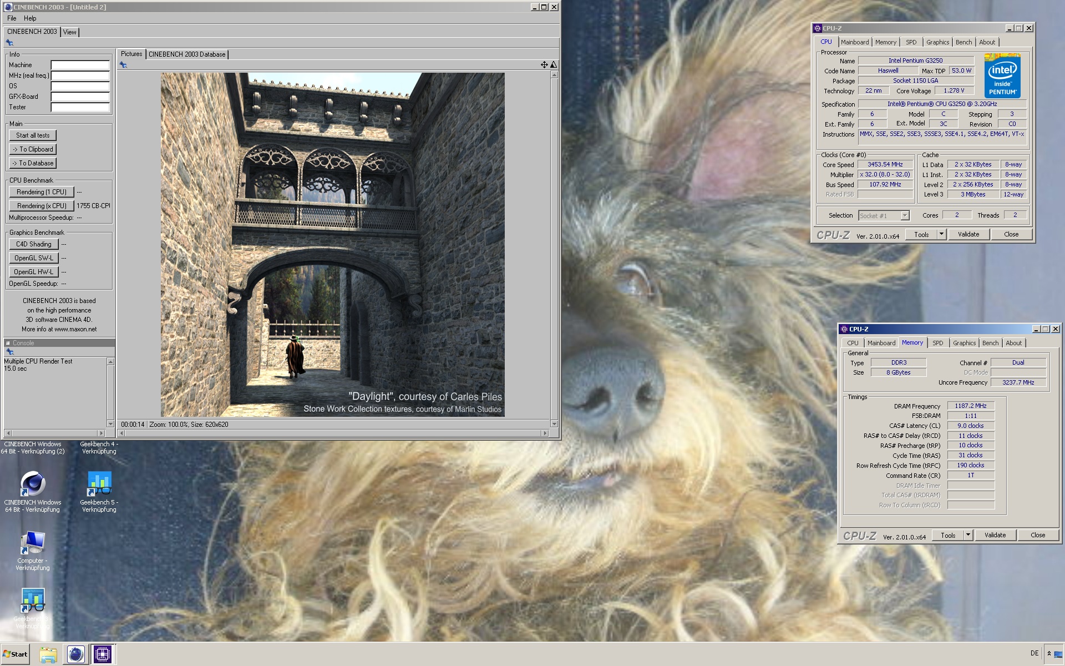Click Tools button in top CPU-Z window
The width and height of the screenshot is (1065, 666).
(x=921, y=235)
